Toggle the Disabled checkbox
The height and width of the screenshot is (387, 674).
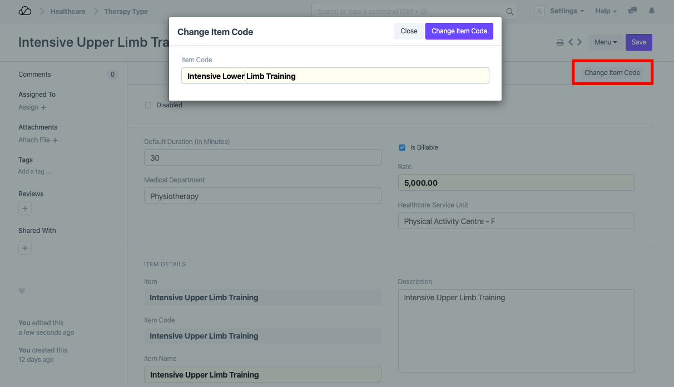point(148,105)
